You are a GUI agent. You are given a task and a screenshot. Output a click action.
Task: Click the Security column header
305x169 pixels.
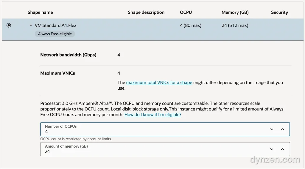[x=279, y=12]
